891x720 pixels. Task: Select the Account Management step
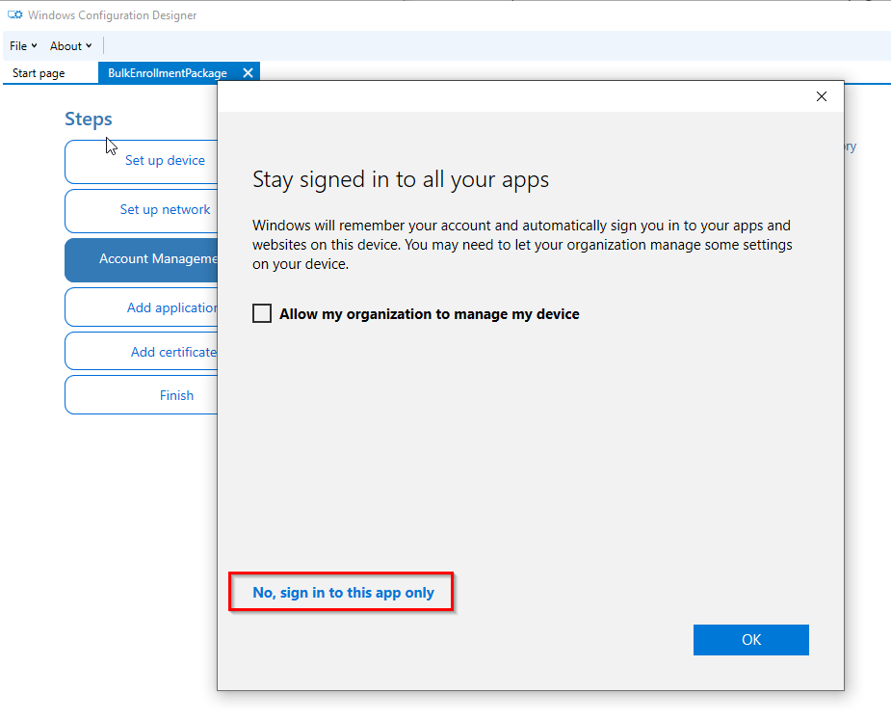pyautogui.click(x=142, y=260)
